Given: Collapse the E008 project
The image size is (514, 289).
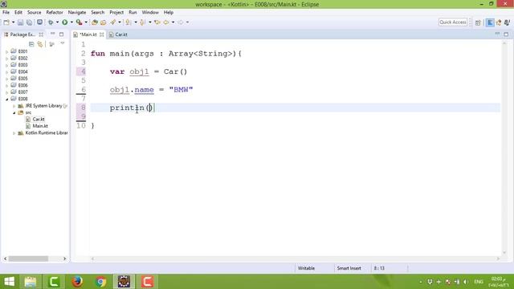Looking at the screenshot, I should [7, 99].
